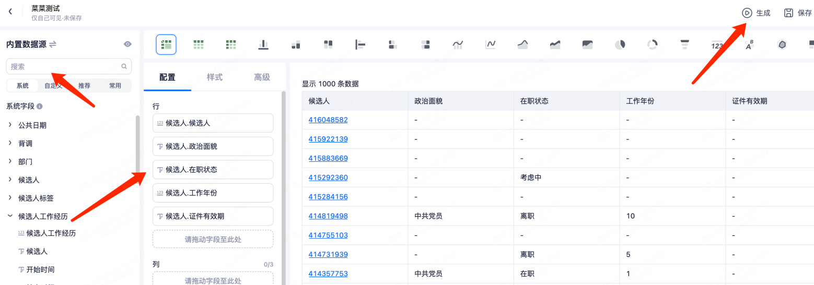The width and height of the screenshot is (814, 285).
Task: Toggle the eye icon in data source panel
Action: (x=127, y=45)
